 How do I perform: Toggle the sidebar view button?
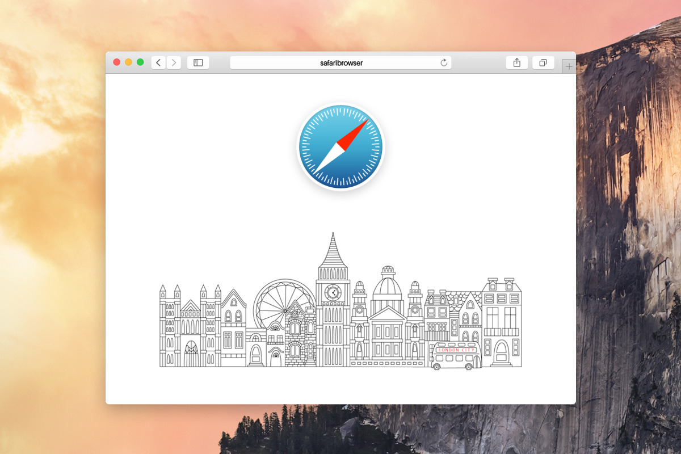198,62
